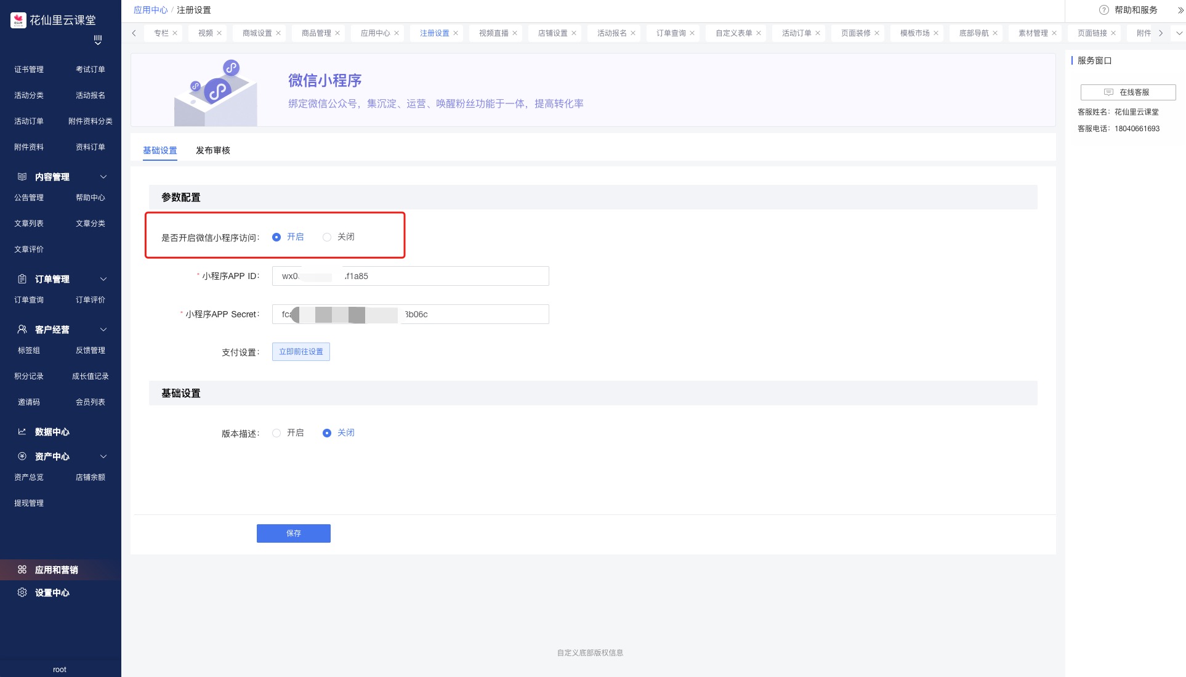Select 开启 for 版本描述
Screen dimensions: 1186x677
tap(276, 433)
